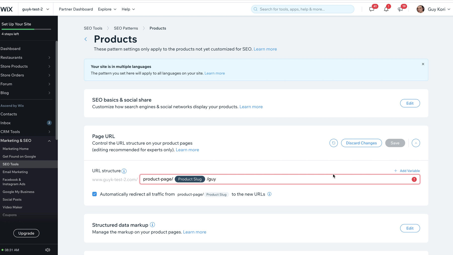Collapse the Page URL panel with chevron

[416, 143]
